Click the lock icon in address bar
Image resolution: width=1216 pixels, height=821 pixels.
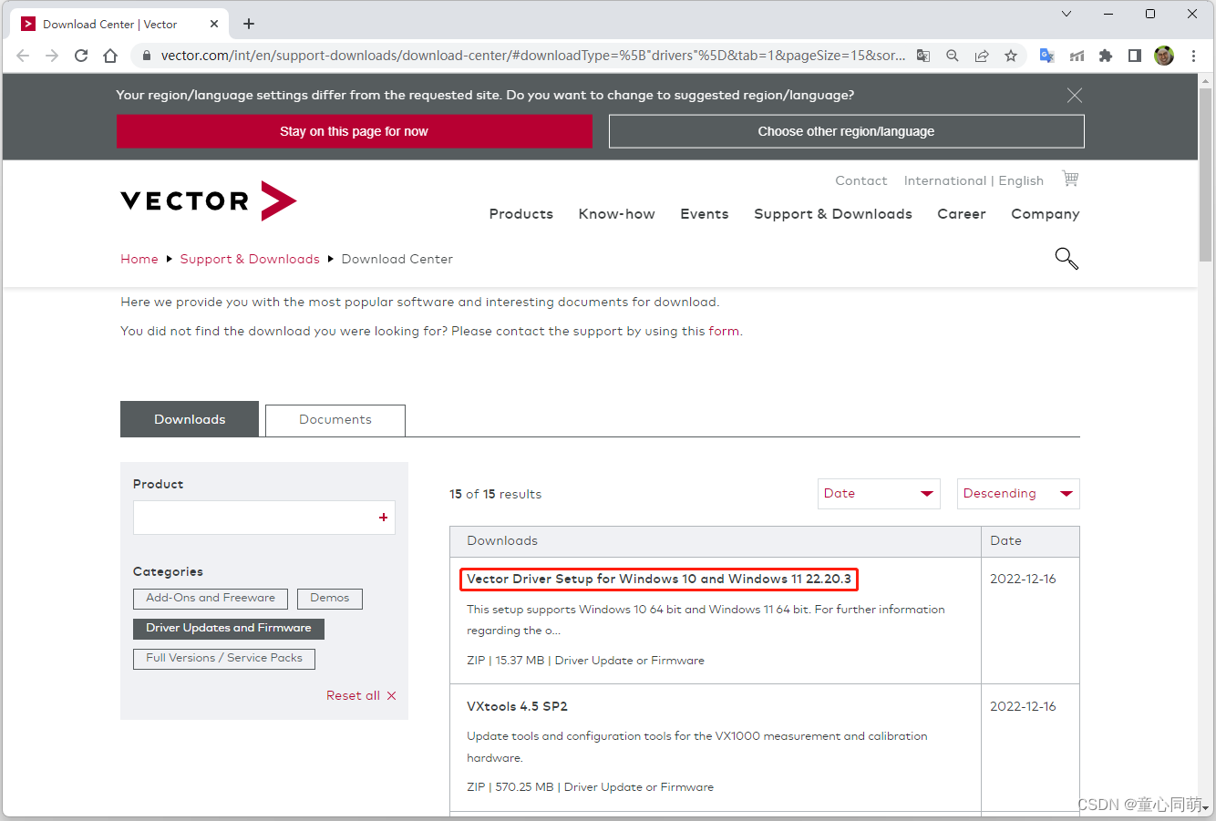click(146, 56)
